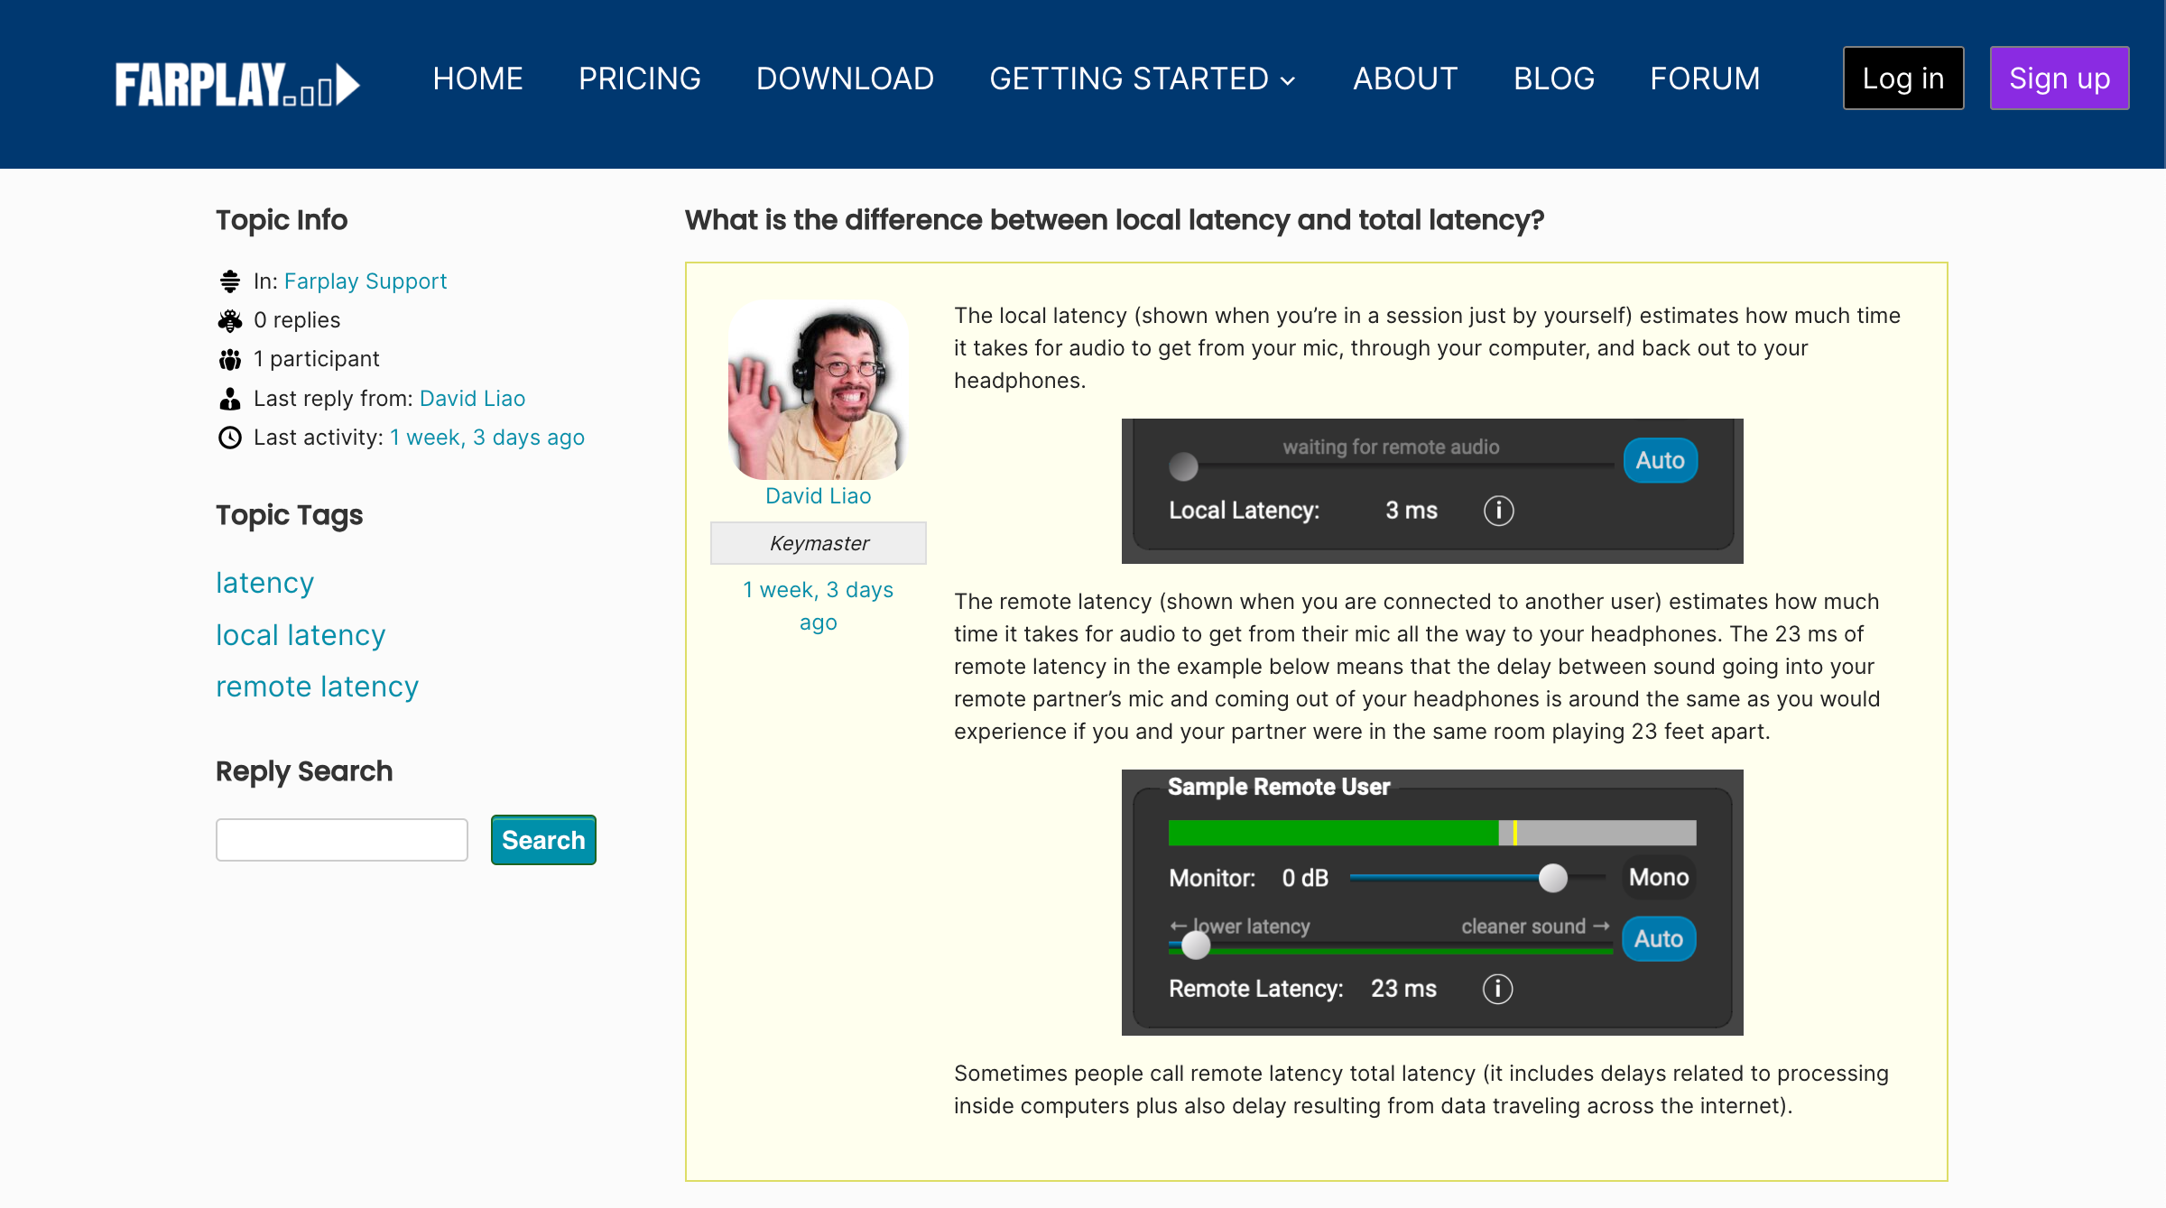Click the Monitor 0 dB volume slider knob

click(1553, 878)
